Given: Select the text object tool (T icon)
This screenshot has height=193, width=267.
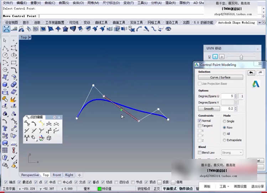Looking at the screenshot, I should coord(5,128).
